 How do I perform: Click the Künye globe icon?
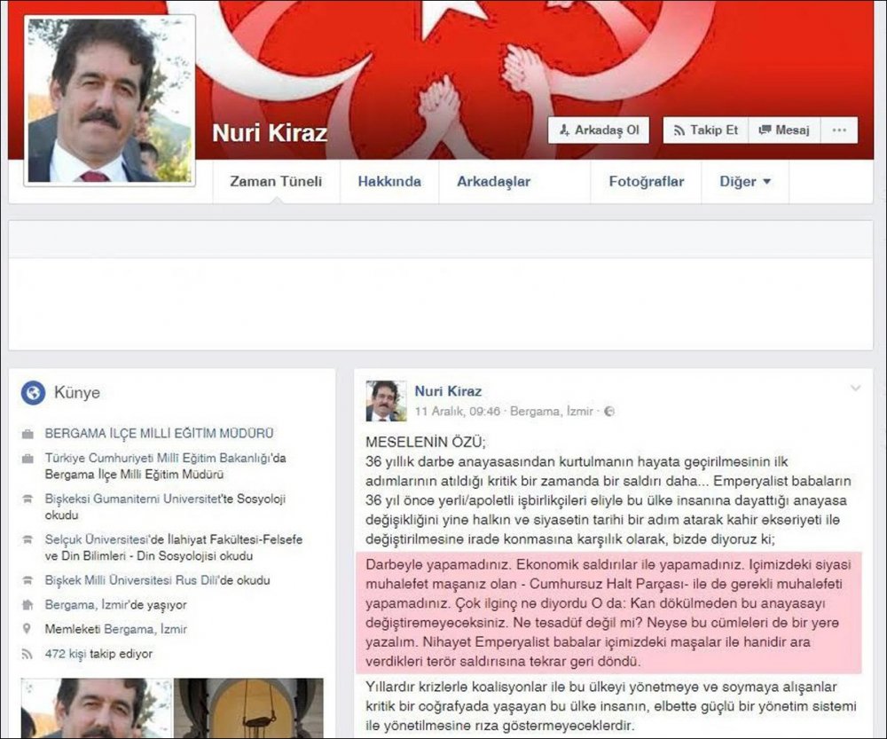click(33, 392)
